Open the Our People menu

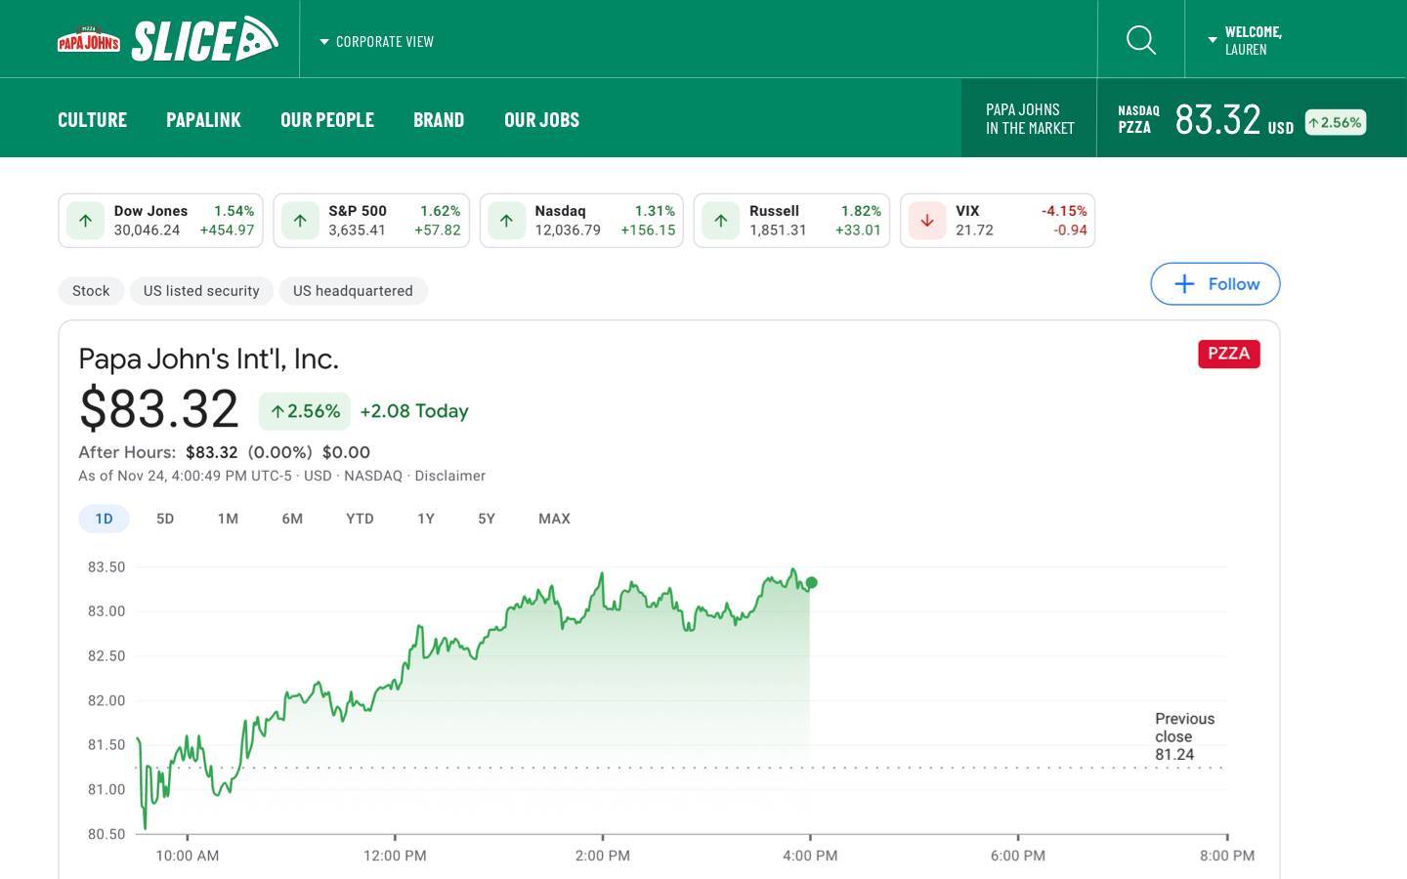[x=327, y=119]
